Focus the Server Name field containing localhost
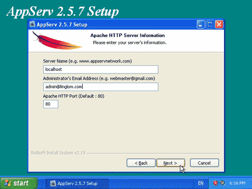This screenshot has width=252, height=189. pyautogui.click(x=101, y=69)
